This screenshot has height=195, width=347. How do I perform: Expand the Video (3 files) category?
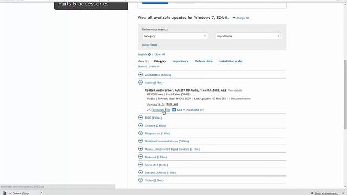[140, 180]
